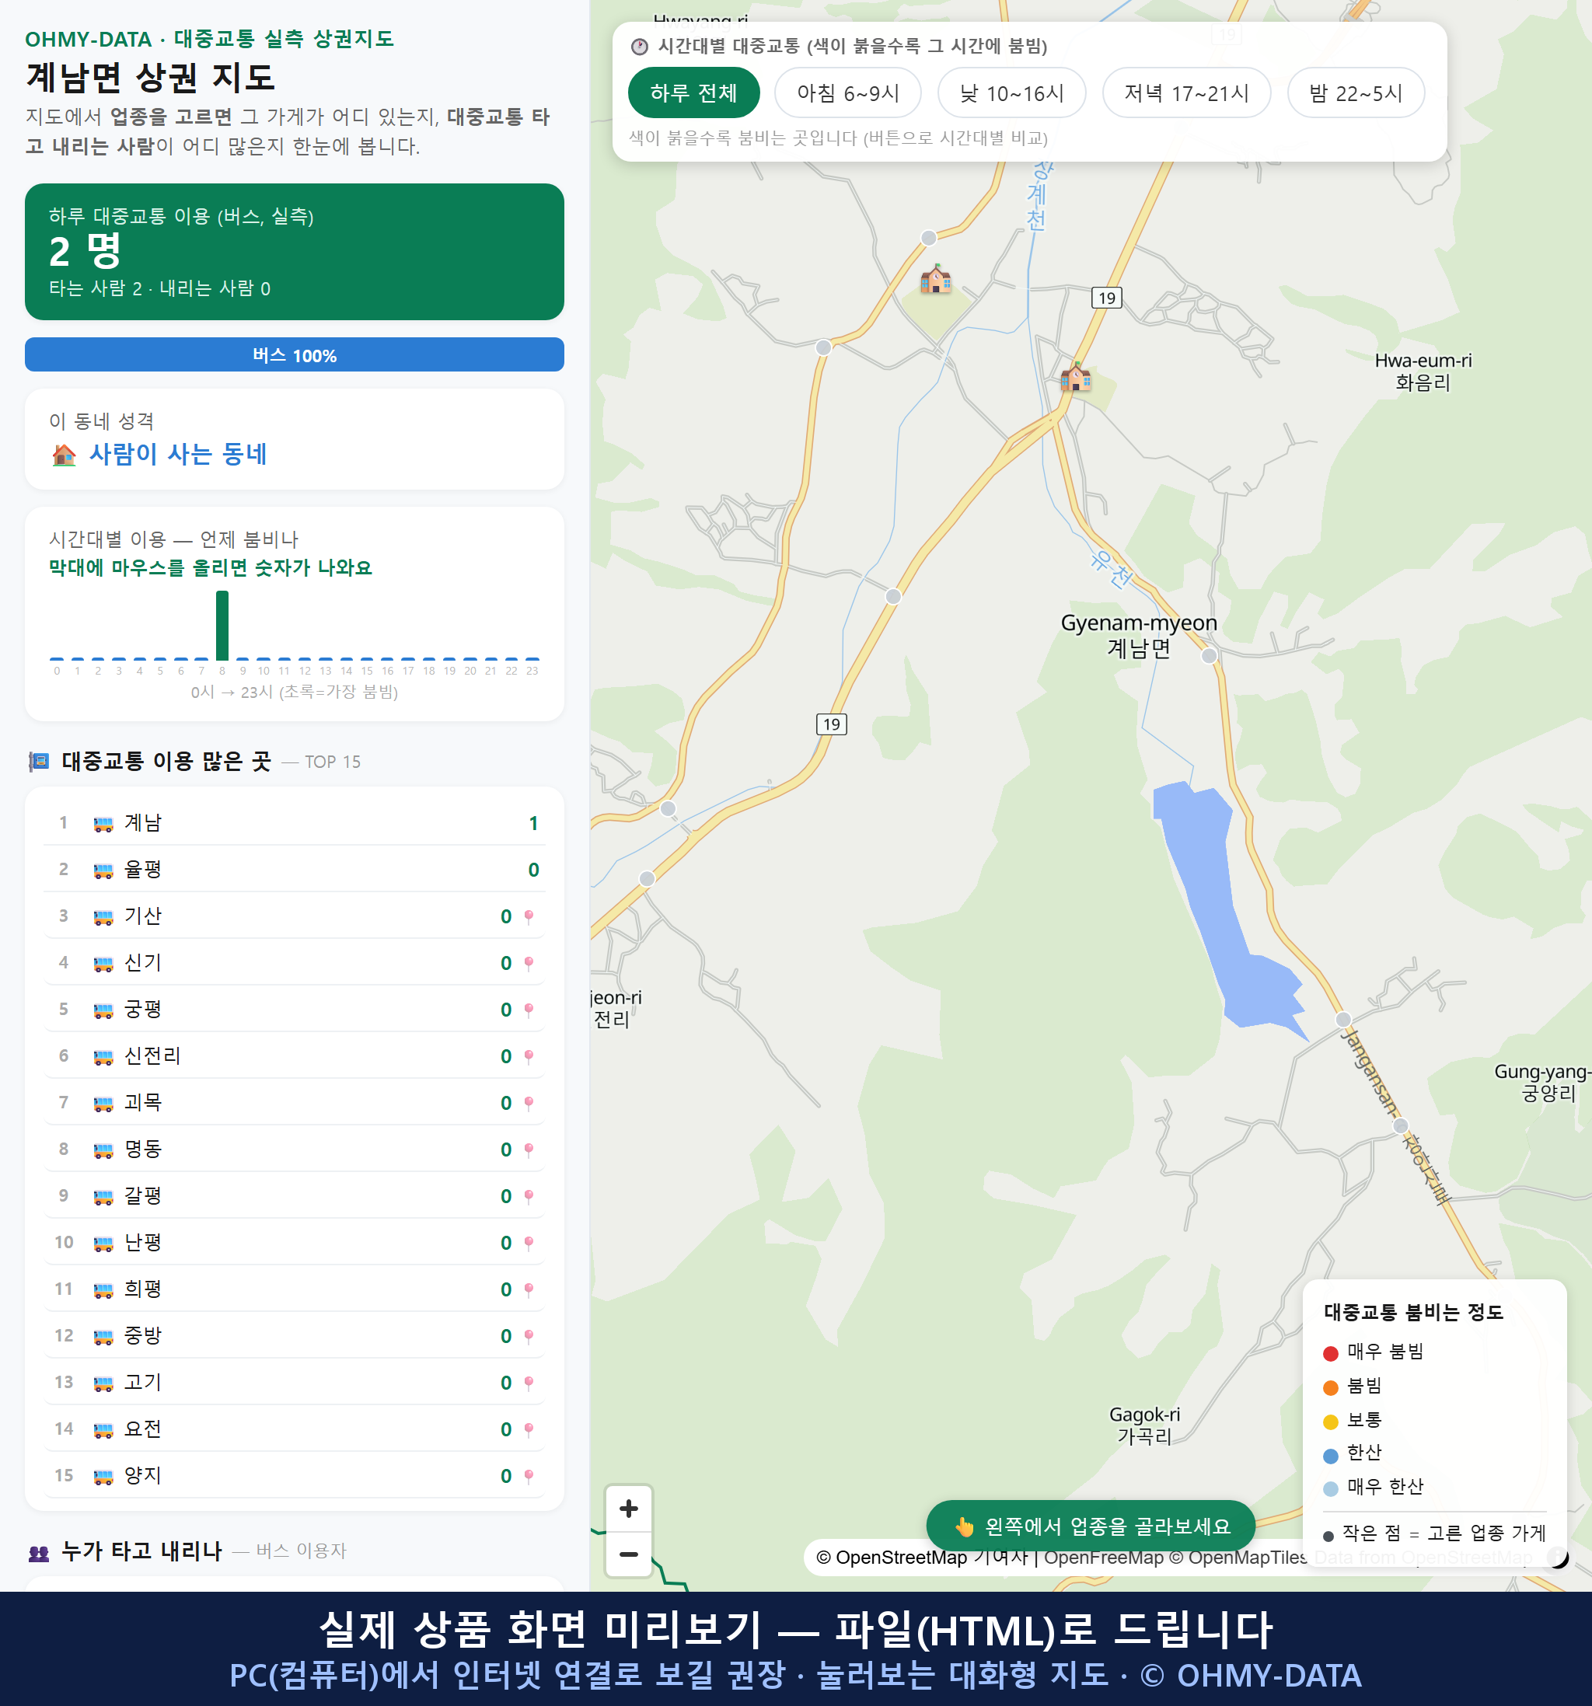Click the 계남면 상권 지도 title
This screenshot has width=1592, height=1706.
150,77
